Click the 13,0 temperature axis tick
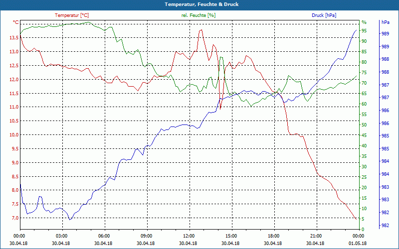The height and width of the screenshot is (249, 399). click(x=14, y=52)
